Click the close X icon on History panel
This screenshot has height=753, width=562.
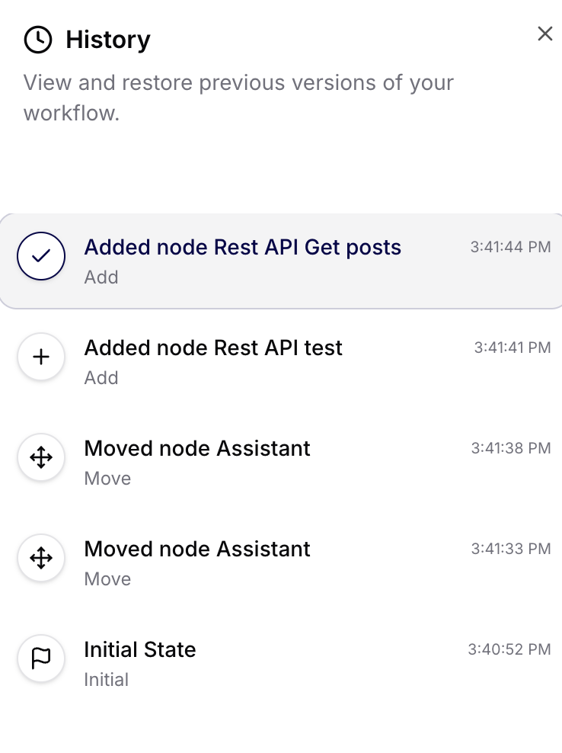[544, 34]
